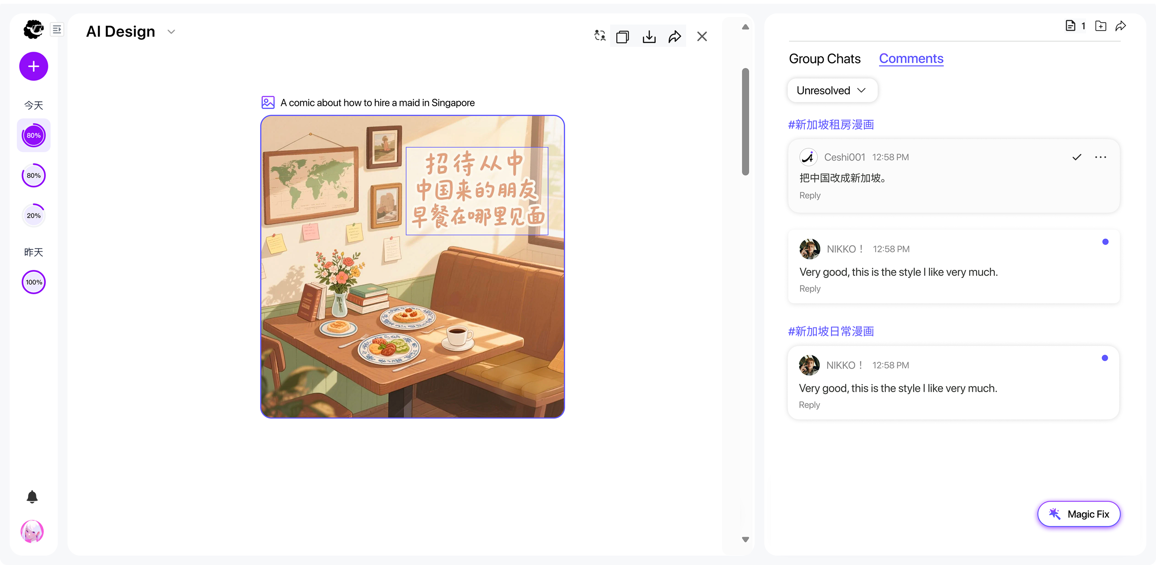
Task: Click the 100% progress circle in the sidebar
Action: coord(33,282)
